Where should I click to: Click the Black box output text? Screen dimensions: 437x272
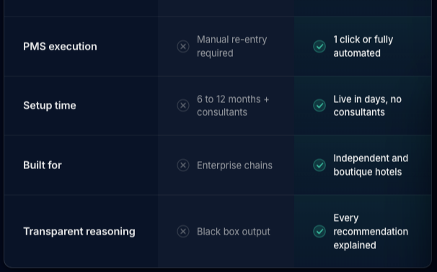coord(234,232)
